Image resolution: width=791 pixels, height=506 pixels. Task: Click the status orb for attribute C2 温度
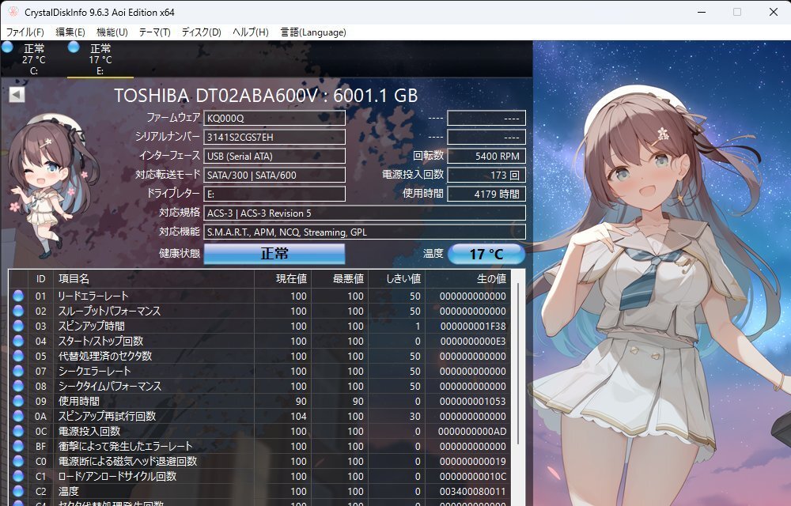click(x=19, y=491)
